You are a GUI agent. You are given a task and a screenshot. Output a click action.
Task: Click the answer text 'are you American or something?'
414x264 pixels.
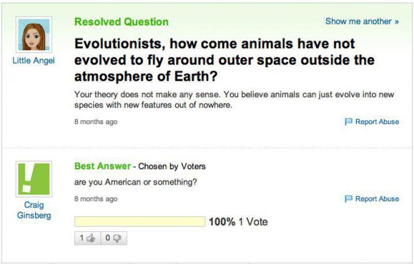click(x=136, y=182)
